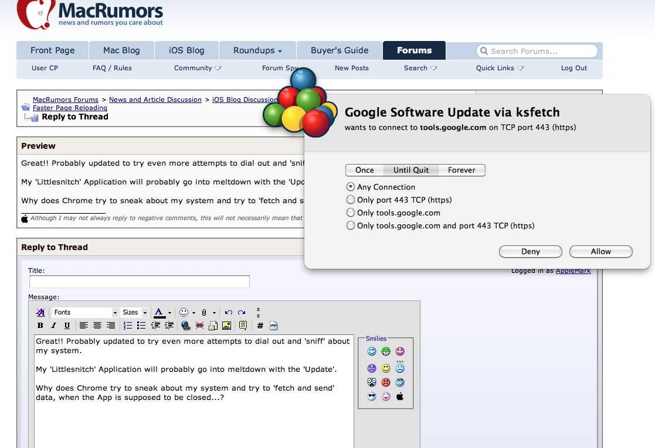Align message text left
655x448 pixels.
pyautogui.click(x=83, y=326)
